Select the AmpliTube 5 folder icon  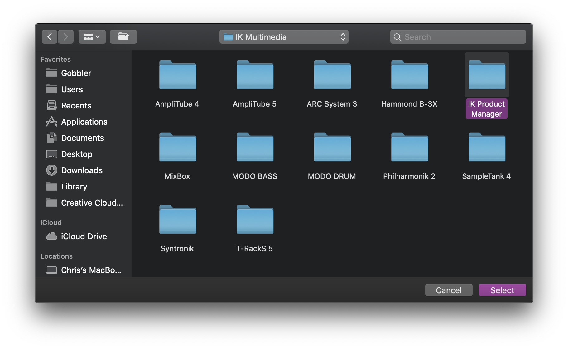(x=255, y=75)
